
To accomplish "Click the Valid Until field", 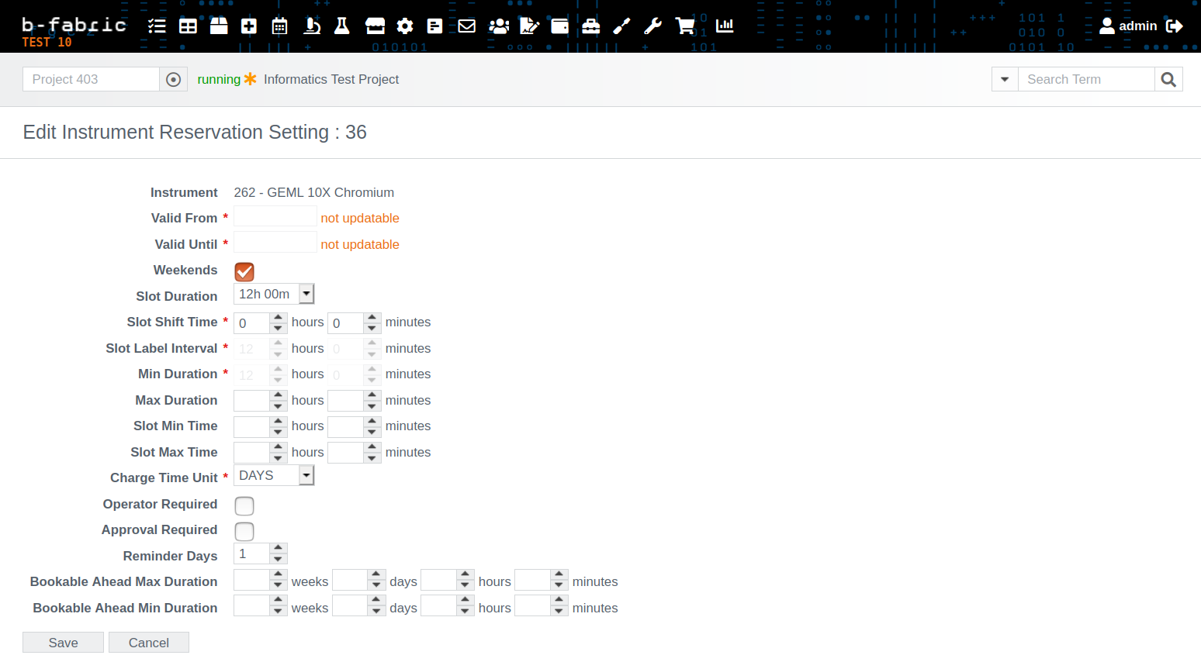I will pos(275,242).
